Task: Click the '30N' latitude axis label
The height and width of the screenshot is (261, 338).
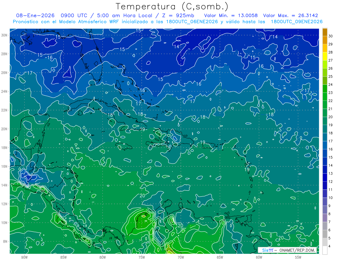Action: tap(4, 35)
